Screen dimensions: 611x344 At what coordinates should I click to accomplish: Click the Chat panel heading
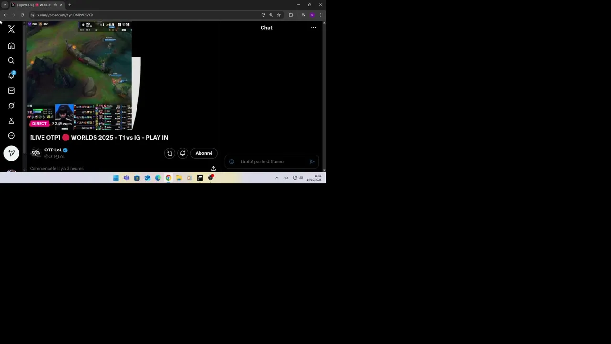point(266,28)
